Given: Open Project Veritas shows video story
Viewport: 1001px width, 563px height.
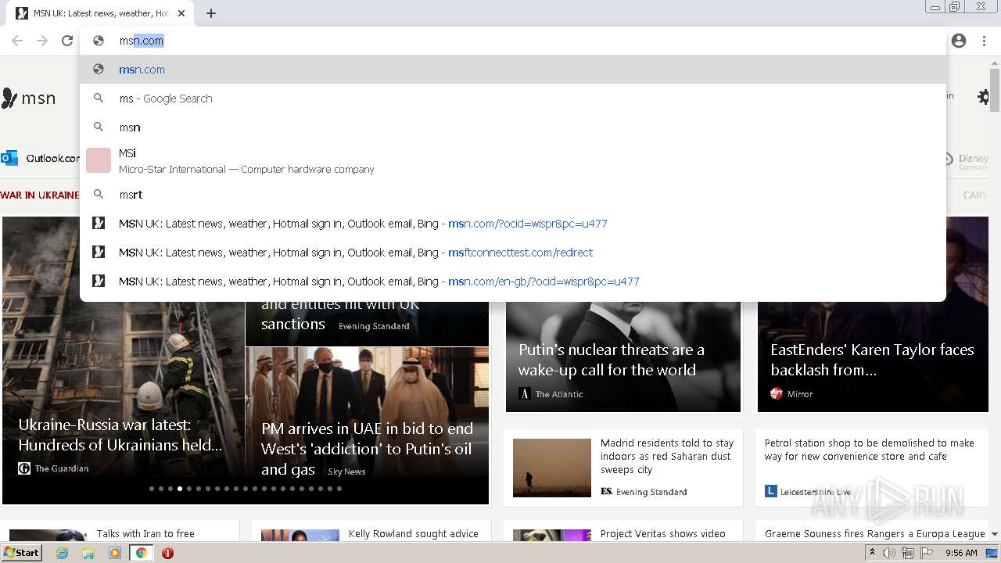Looking at the screenshot, I should [662, 534].
